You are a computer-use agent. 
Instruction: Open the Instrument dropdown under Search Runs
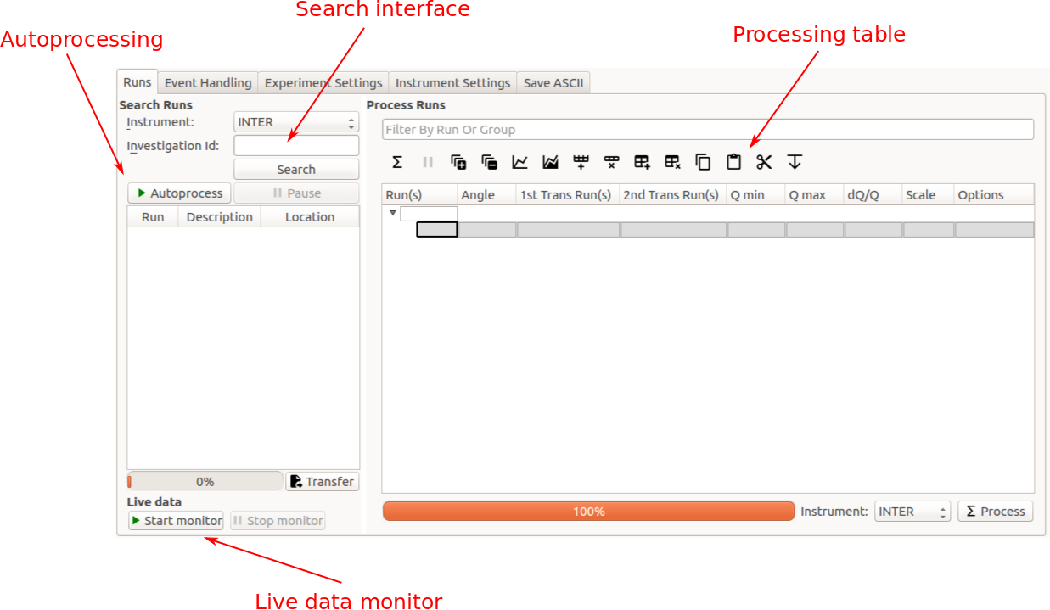click(296, 122)
